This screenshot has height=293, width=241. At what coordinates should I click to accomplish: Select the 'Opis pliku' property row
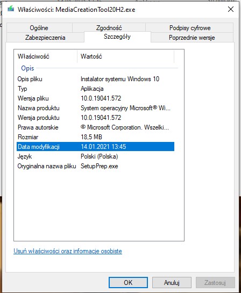click(95, 79)
